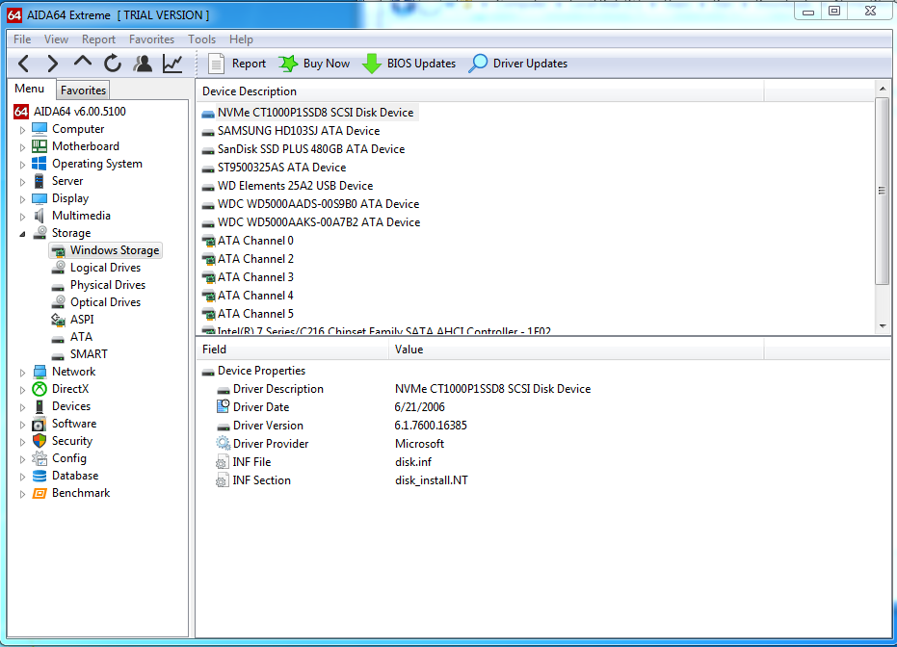Viewport: 897px width, 647px height.
Task: Open the File menu
Action: (22, 39)
